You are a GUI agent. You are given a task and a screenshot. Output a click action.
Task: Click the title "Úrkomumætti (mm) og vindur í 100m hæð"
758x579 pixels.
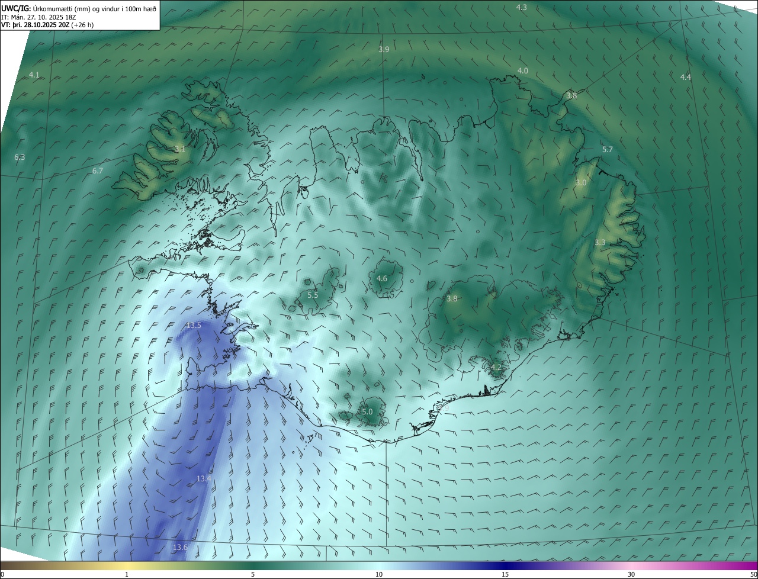(x=94, y=8)
